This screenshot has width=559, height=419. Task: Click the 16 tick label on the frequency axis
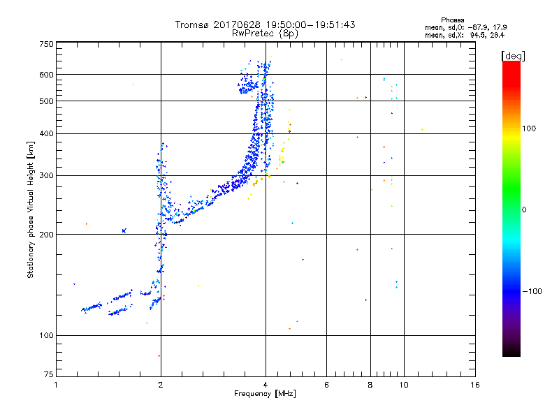474,385
